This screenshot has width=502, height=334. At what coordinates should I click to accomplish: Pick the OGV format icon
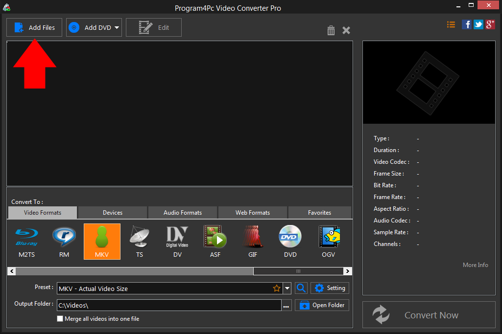click(x=328, y=241)
